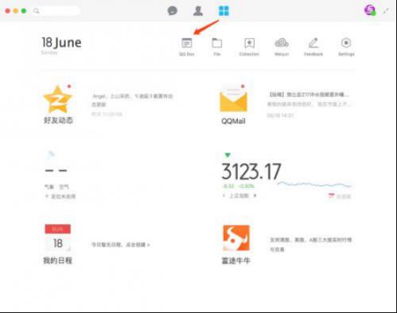
Task: Click the 富途牛牛 description text
Action: tap(310, 245)
